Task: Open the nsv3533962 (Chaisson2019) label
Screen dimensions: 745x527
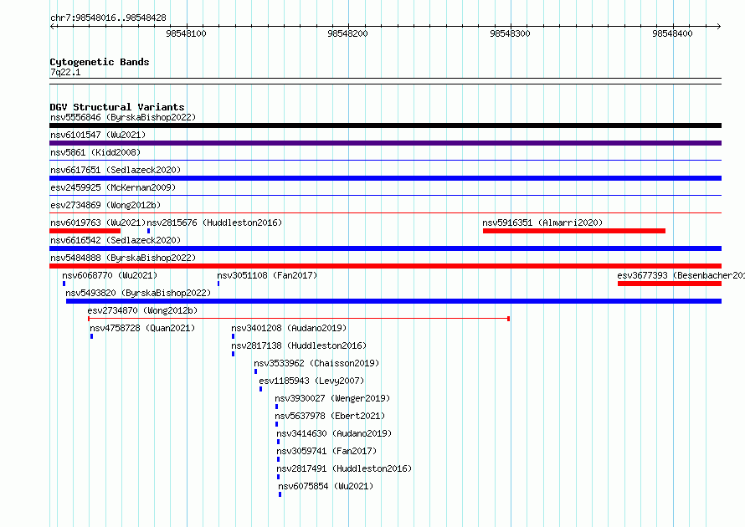Action: pos(316,363)
